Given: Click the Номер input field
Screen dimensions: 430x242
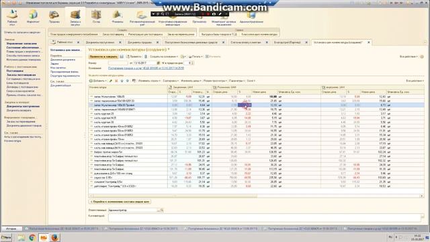Looking at the screenshot, I should click(x=118, y=63).
